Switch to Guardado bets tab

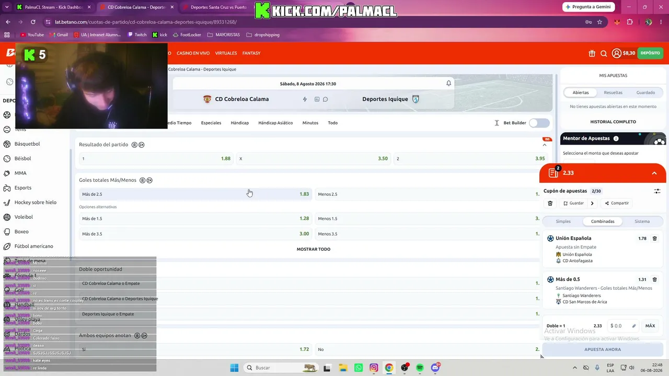tap(645, 92)
